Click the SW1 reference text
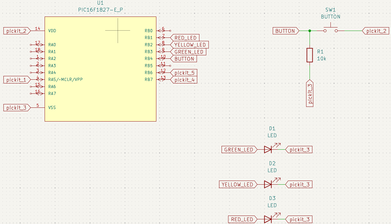Viewport: 391px width, 224px height. pos(331,10)
